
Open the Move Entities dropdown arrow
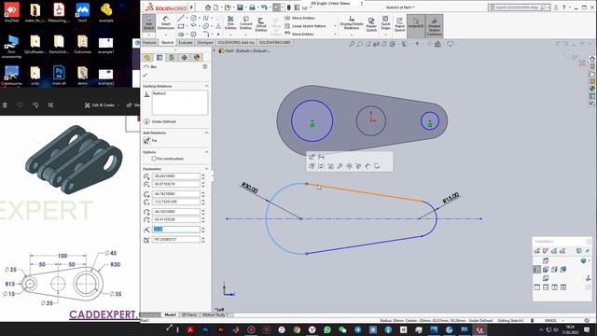tap(335, 34)
